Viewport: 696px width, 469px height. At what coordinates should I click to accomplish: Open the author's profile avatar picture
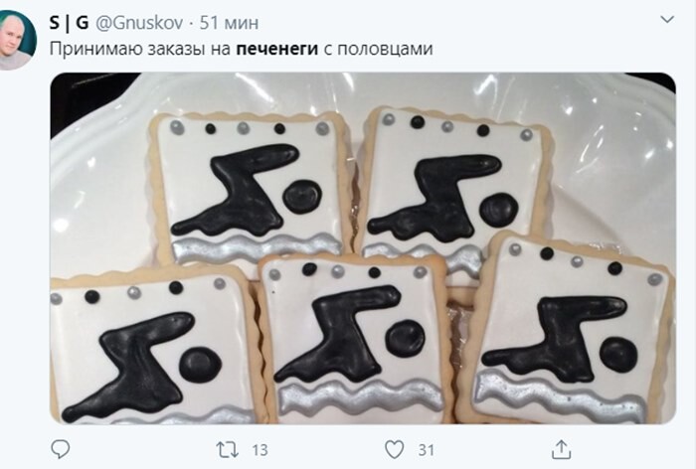tap(17, 40)
